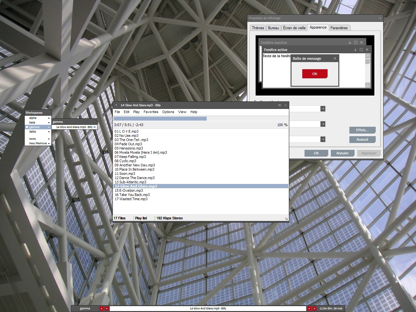
Task: Select track 02 No Use.mp3
Action: click(x=126, y=136)
